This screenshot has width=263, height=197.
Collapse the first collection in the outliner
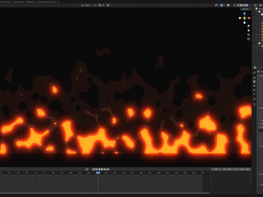[x=257, y=11]
